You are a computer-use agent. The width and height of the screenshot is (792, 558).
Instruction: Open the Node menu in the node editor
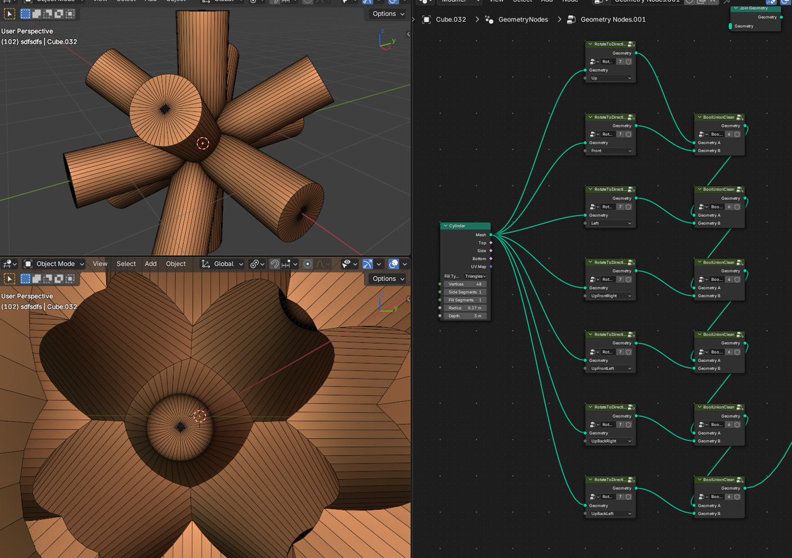tap(570, 1)
